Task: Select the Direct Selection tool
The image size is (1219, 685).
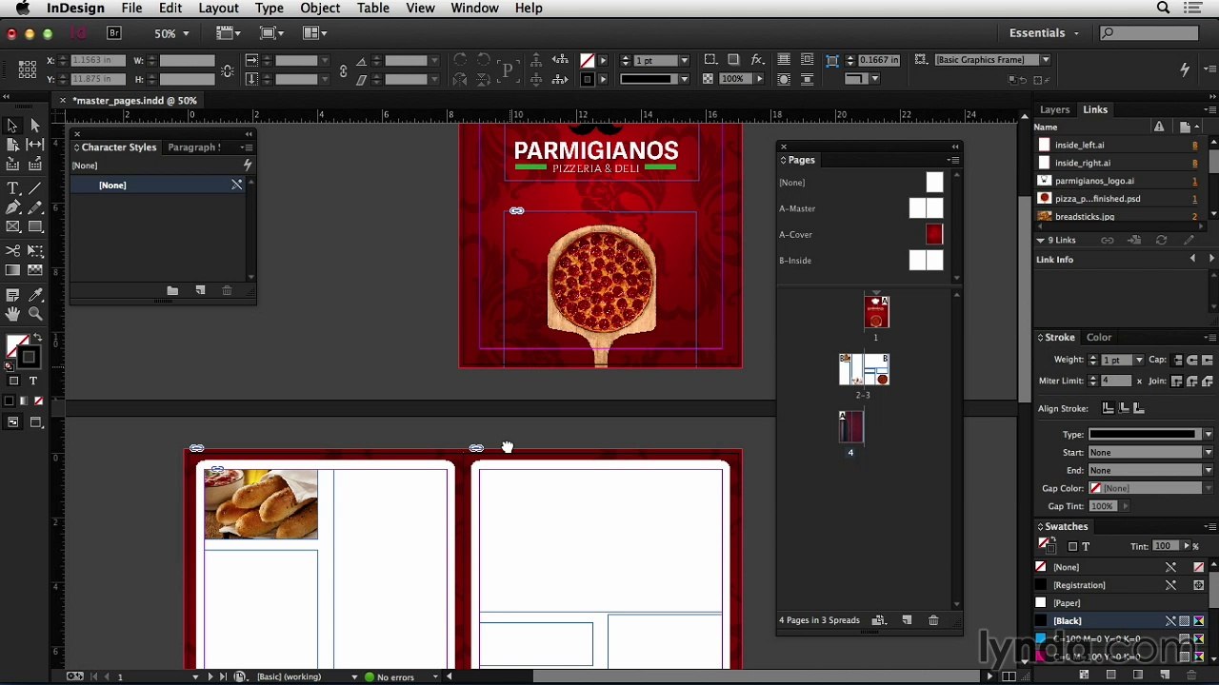Action: point(35,126)
